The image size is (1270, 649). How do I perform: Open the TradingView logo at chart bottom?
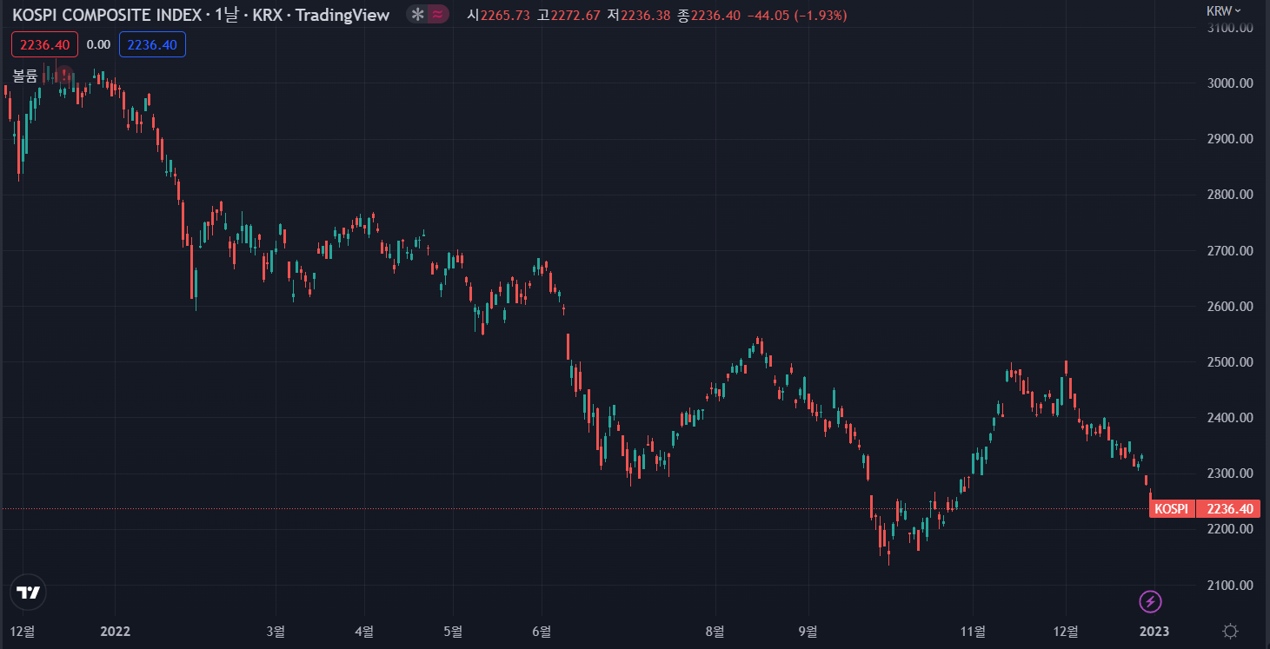point(29,593)
